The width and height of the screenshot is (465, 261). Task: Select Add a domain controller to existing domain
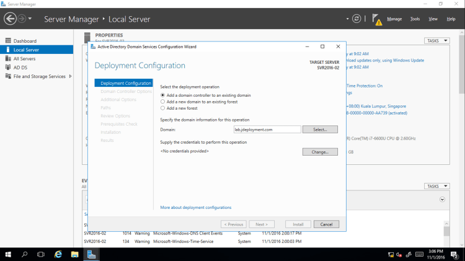point(163,95)
